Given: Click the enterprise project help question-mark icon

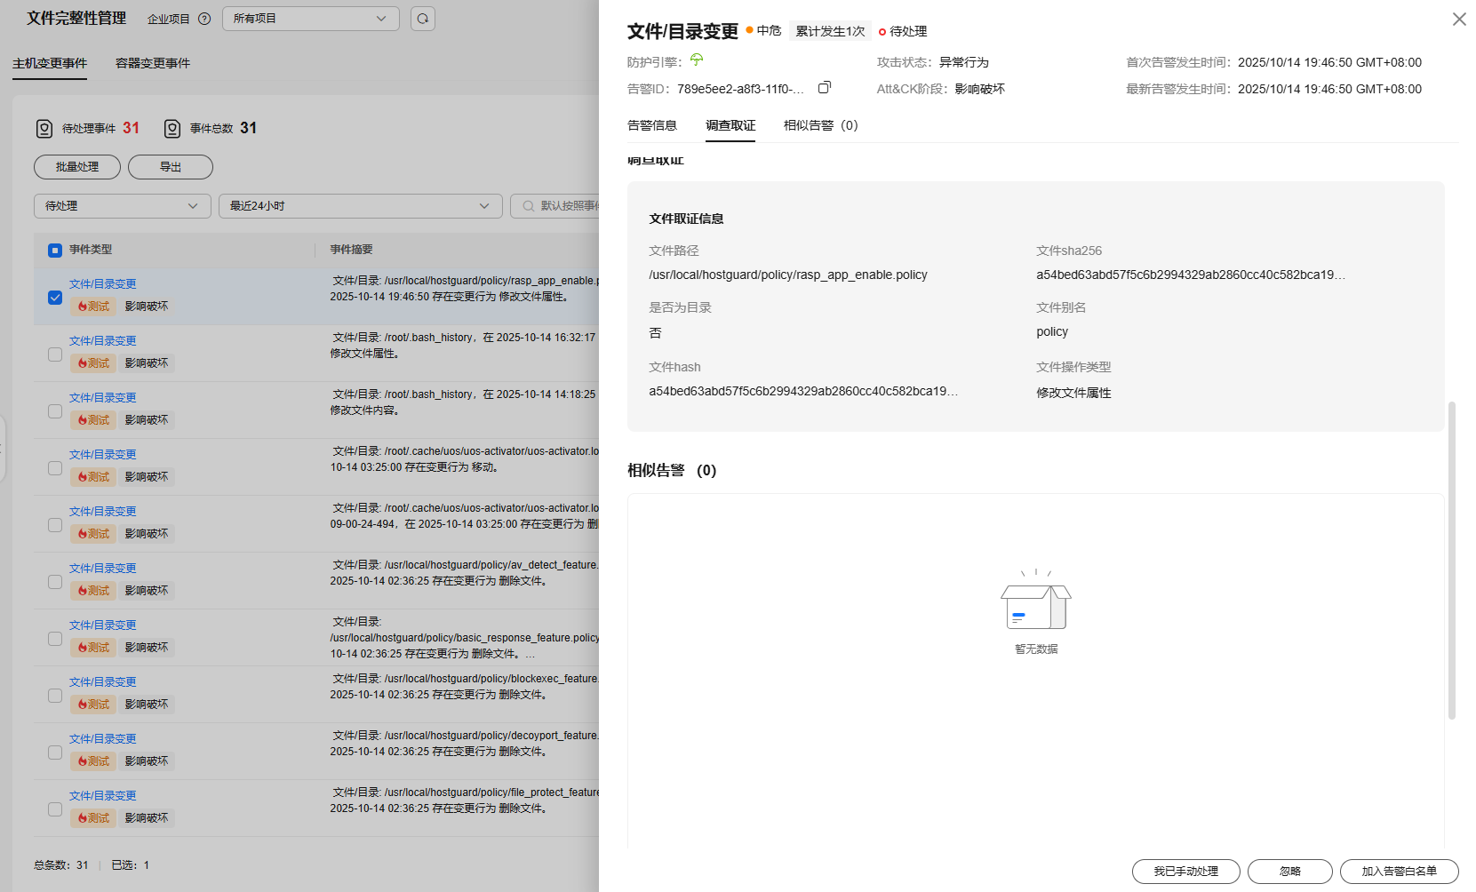Looking at the screenshot, I should pos(204,19).
